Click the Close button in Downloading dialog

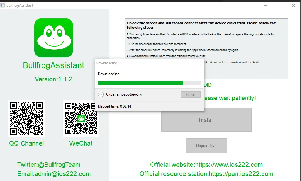click(191, 94)
